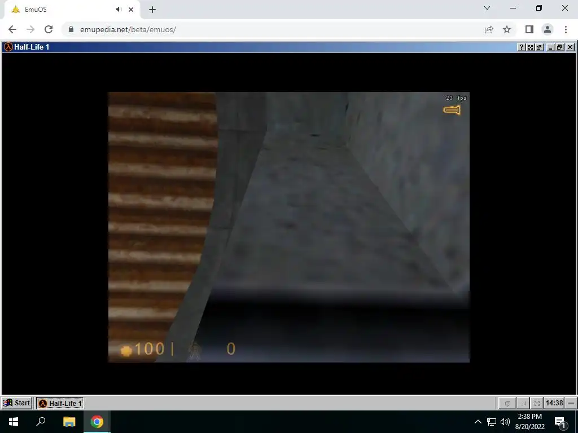This screenshot has width=578, height=433.
Task: Open Windows volume control
Action: 505,422
